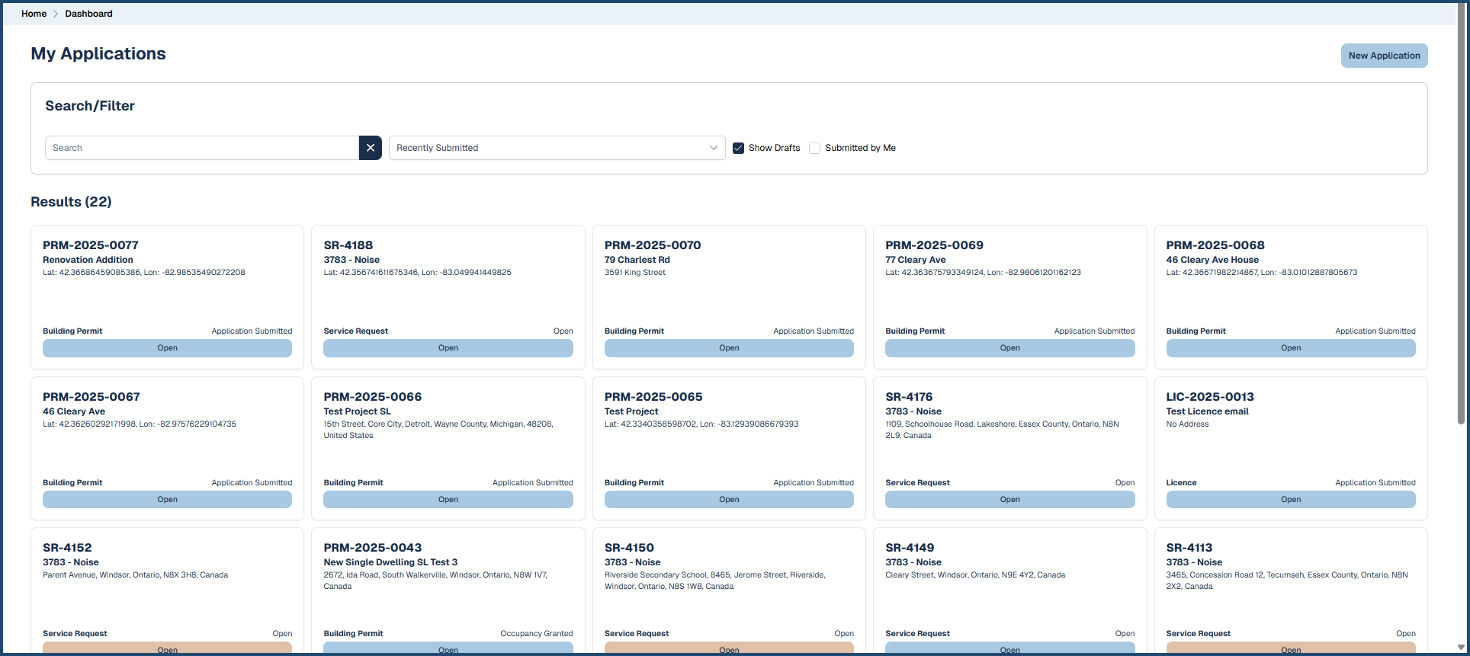Click the dropdown chevron arrow in sort box

[713, 148]
